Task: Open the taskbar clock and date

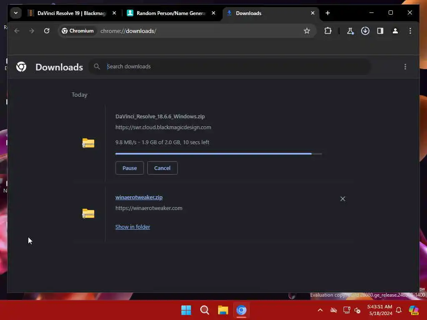Action: point(379,310)
